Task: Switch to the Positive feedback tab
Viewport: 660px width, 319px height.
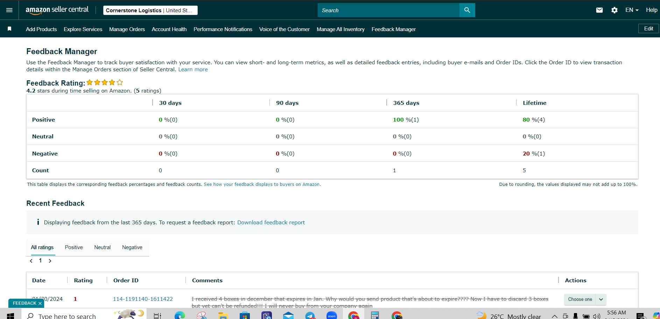Action: pyautogui.click(x=74, y=247)
